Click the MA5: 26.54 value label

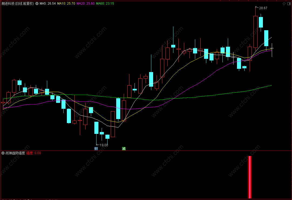(48, 4)
